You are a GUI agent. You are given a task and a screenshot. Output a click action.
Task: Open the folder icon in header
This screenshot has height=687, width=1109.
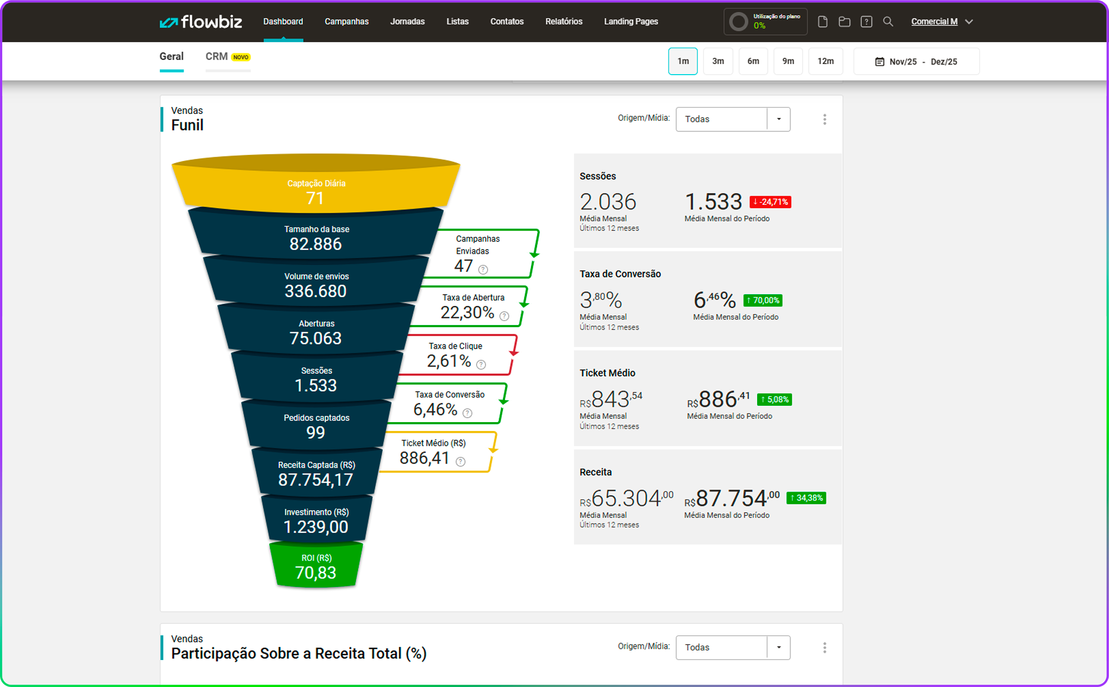coord(844,22)
